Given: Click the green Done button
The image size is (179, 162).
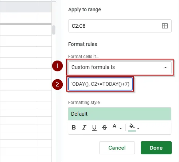Looking at the screenshot, I should pos(156,148).
